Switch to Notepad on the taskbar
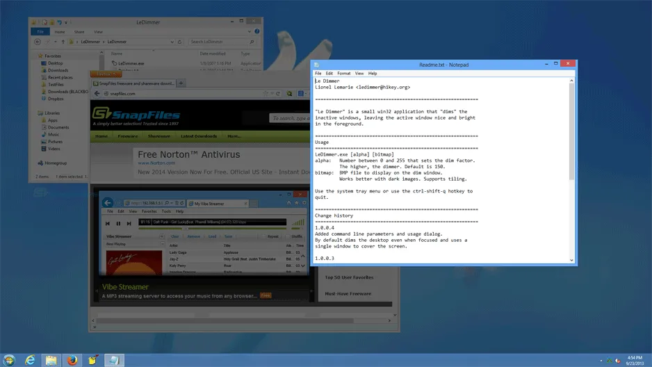 (114, 360)
